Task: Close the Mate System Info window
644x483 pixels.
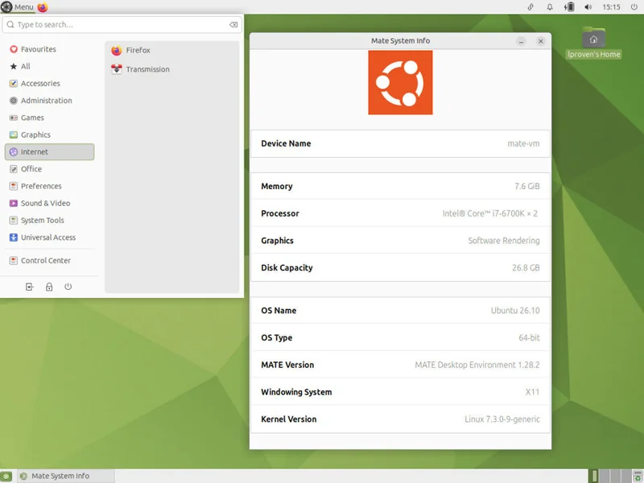Action: (540, 42)
